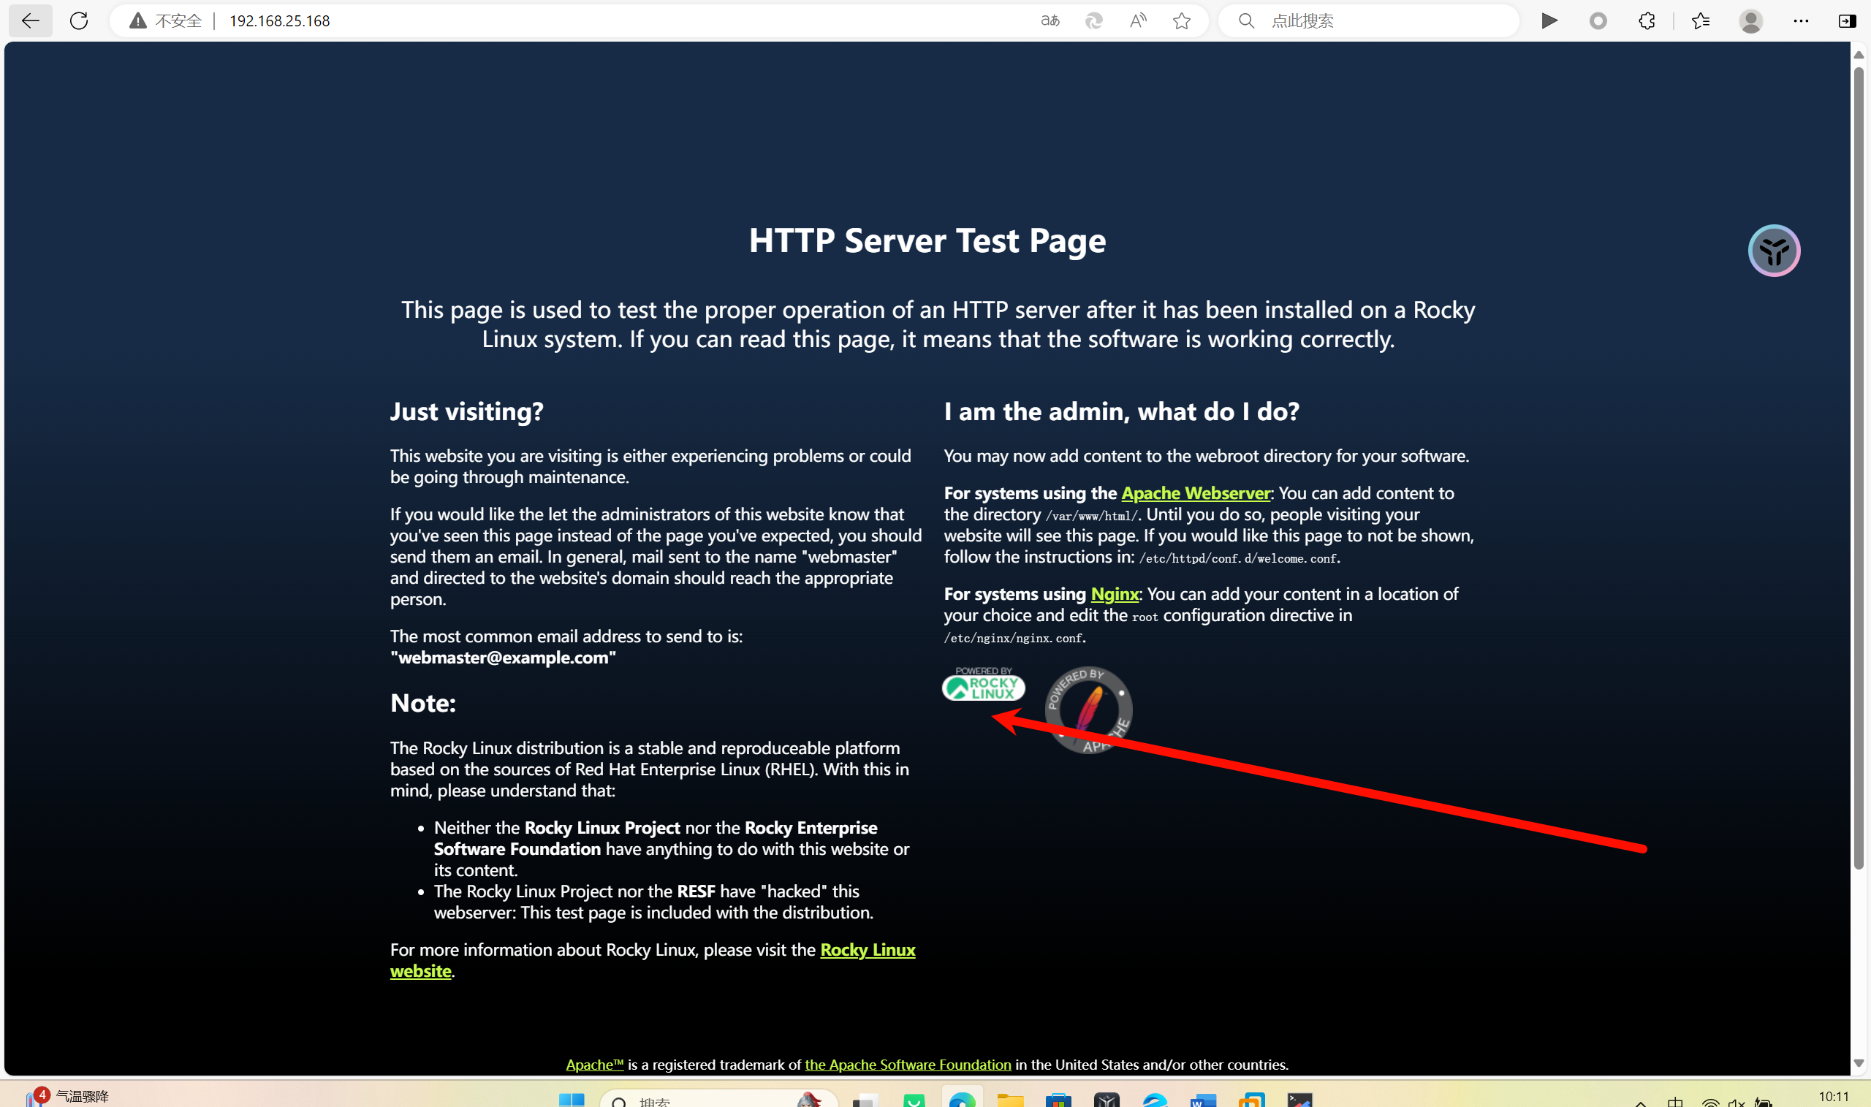Follow the Nginx hyperlink

(1115, 594)
